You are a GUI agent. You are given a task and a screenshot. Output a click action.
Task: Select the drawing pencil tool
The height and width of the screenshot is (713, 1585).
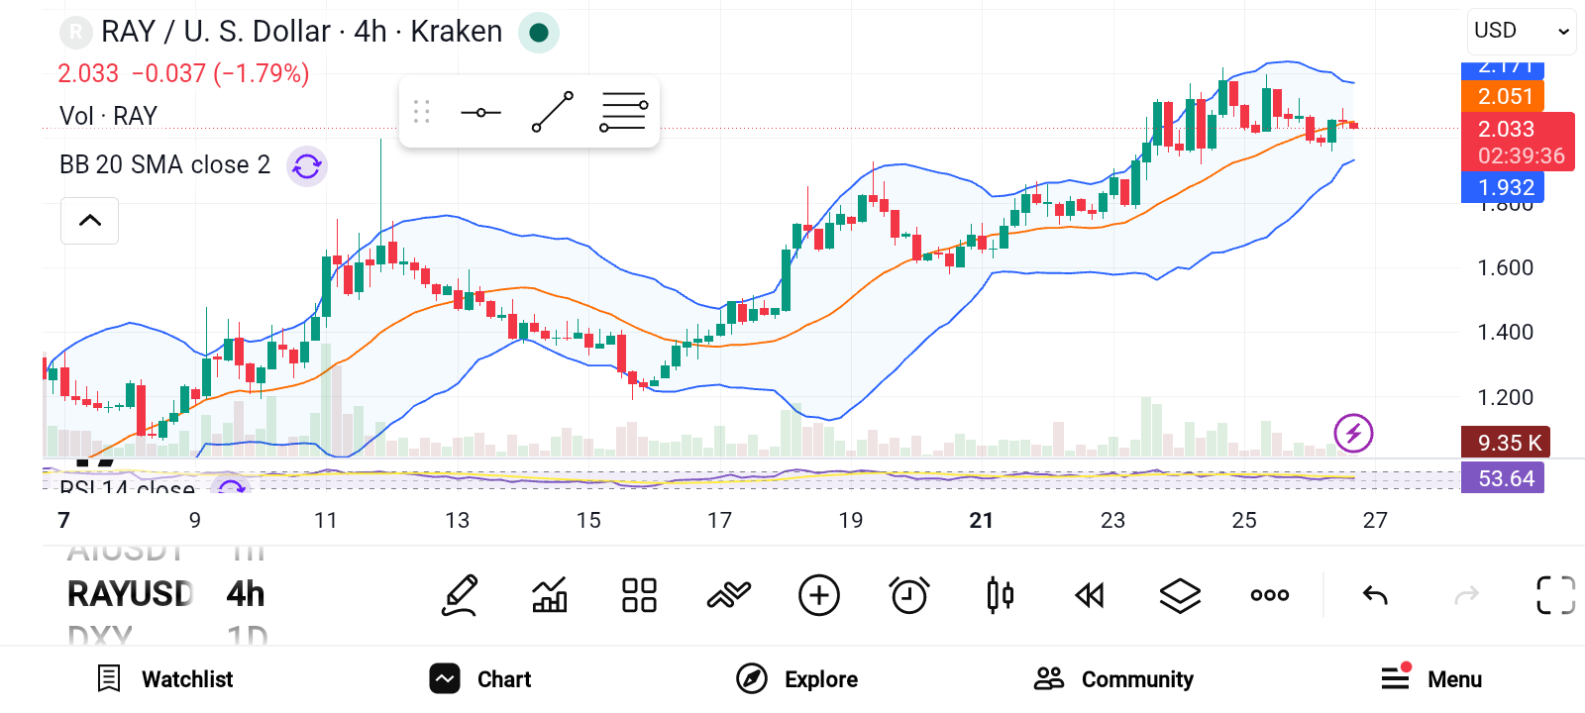point(460,595)
